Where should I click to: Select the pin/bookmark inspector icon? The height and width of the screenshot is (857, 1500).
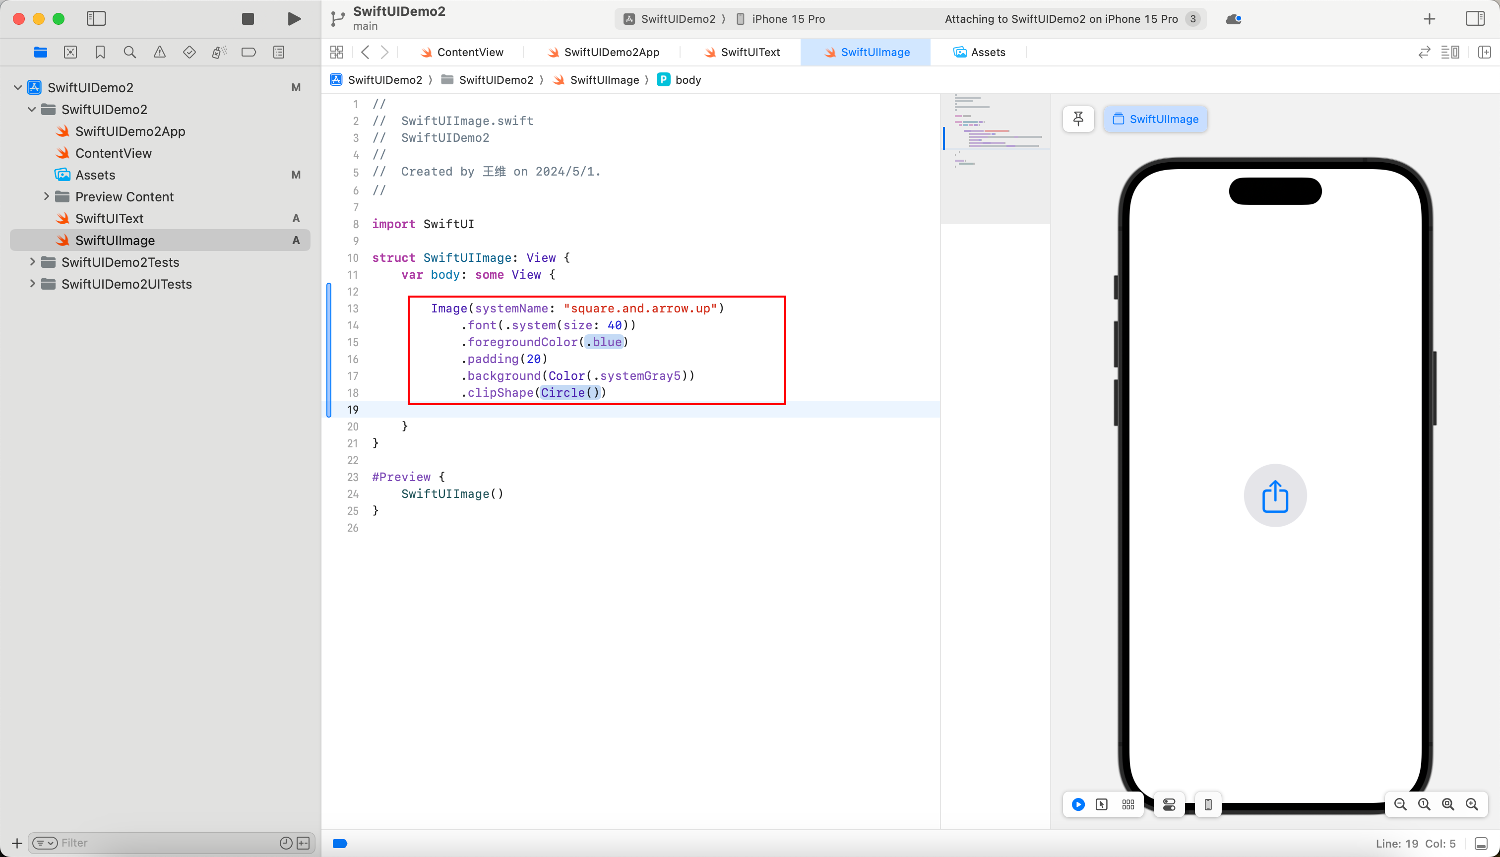coord(1079,119)
